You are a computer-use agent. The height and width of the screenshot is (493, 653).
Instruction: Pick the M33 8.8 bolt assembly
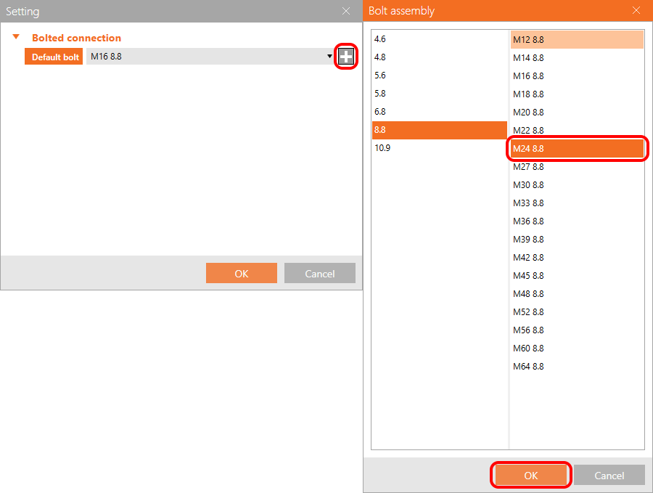point(577,203)
